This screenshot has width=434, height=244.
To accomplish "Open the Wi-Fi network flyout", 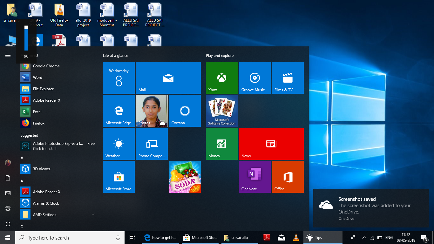I will point(372,238).
